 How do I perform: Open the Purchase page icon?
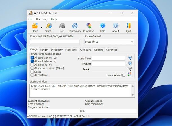pyautogui.click(x=89, y=26)
